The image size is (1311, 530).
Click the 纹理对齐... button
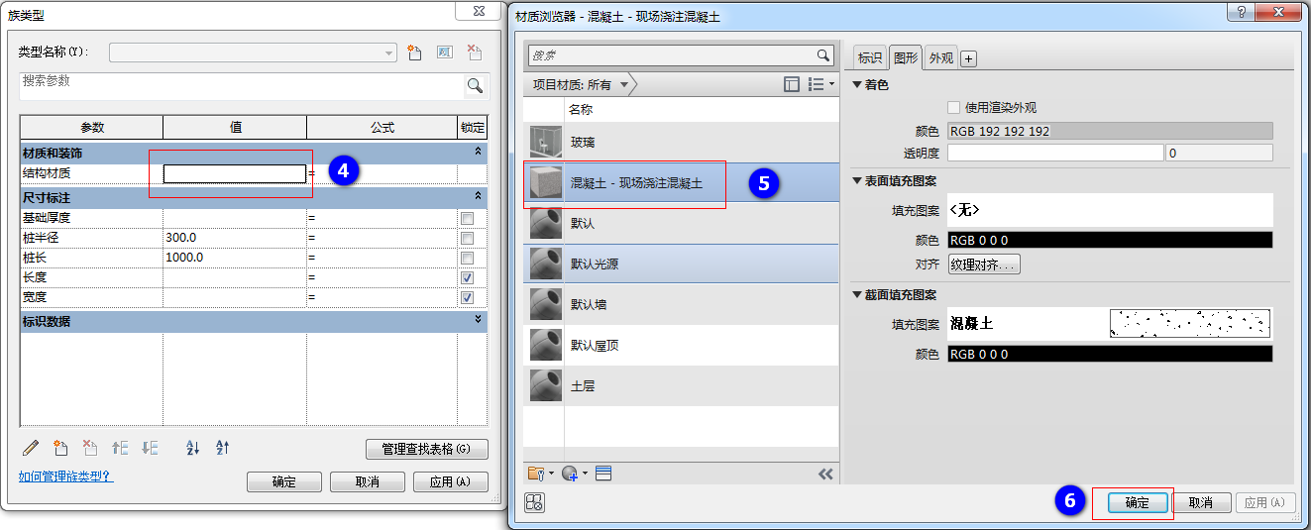984,265
